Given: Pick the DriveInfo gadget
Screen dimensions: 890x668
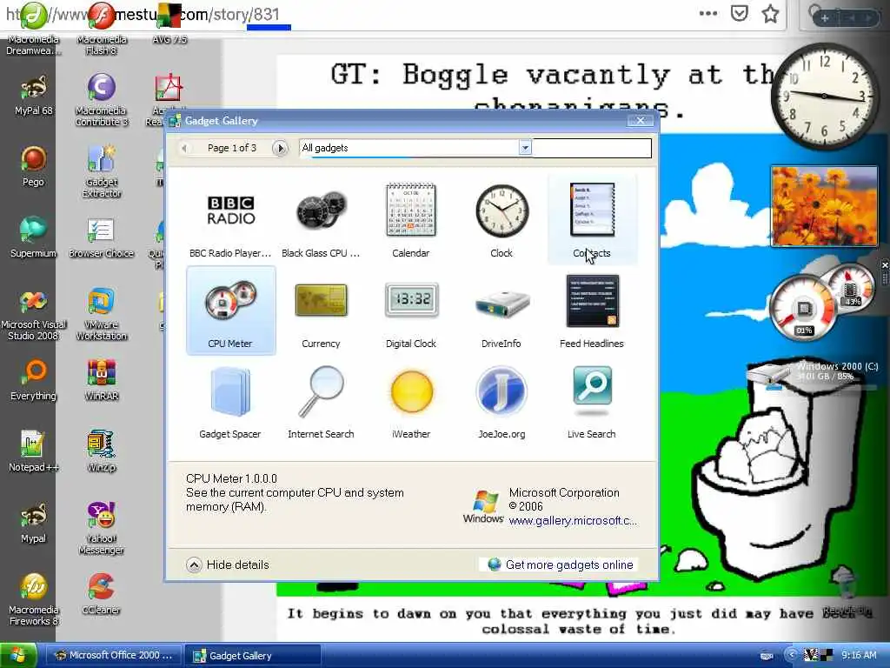Looking at the screenshot, I should point(501,311).
